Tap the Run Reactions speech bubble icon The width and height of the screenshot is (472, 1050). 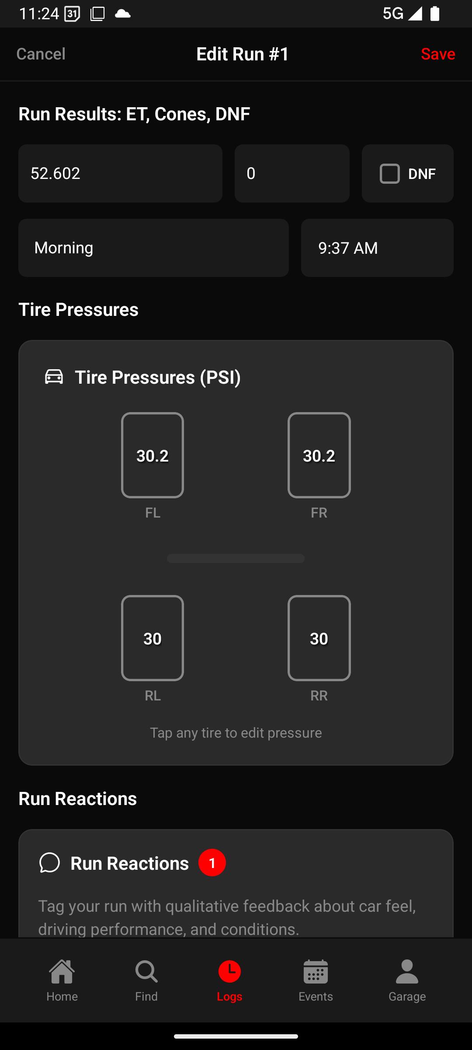coord(49,863)
